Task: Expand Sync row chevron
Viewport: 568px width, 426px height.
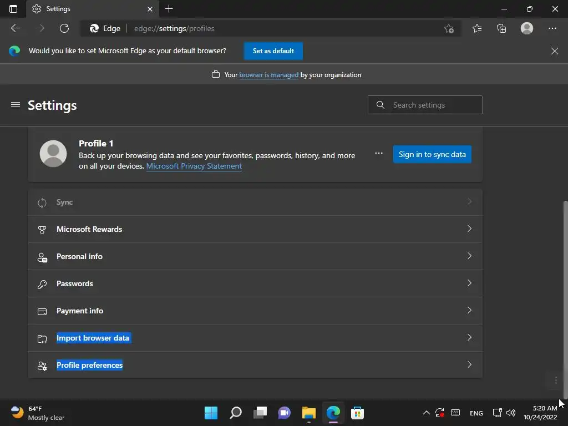Action: click(469, 202)
